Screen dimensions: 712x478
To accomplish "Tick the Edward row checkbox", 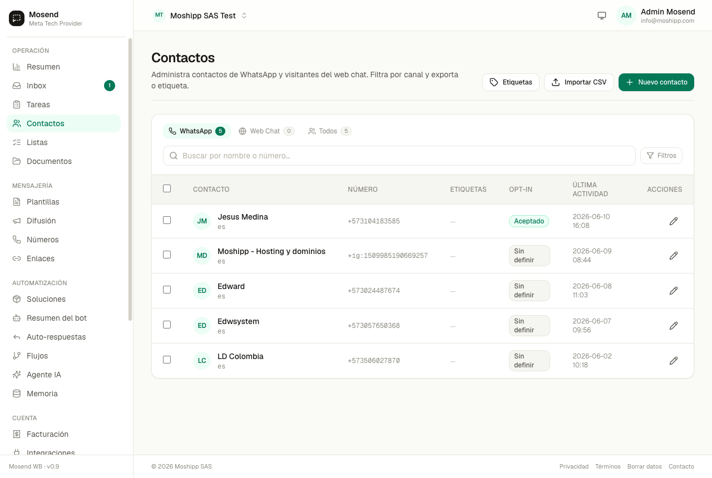I will pos(167,290).
